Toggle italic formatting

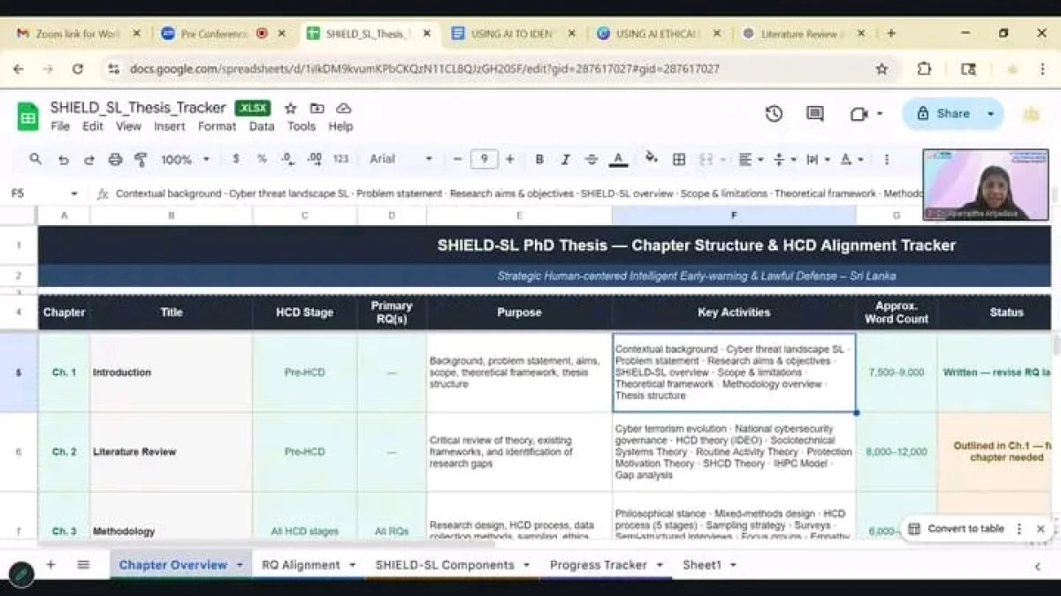click(566, 160)
